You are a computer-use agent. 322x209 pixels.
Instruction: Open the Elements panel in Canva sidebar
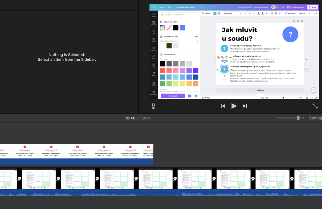[x=154, y=23]
